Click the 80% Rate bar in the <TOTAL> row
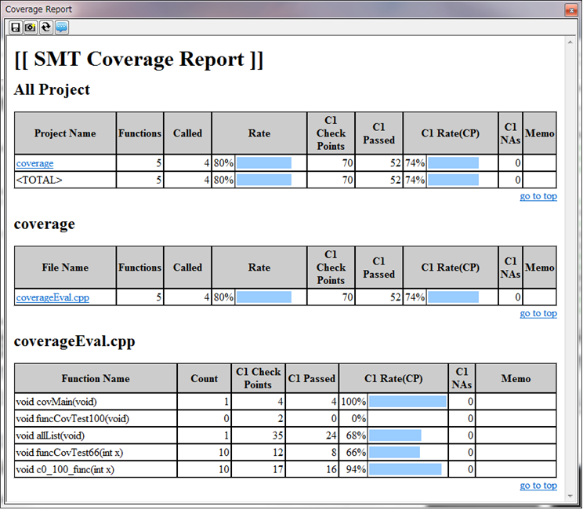This screenshot has width=583, height=510. coord(264,180)
